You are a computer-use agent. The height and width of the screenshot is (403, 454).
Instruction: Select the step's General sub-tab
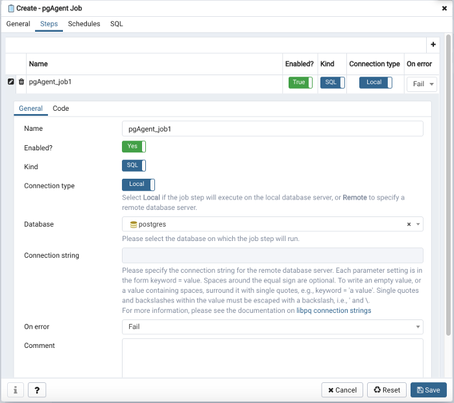click(x=30, y=108)
